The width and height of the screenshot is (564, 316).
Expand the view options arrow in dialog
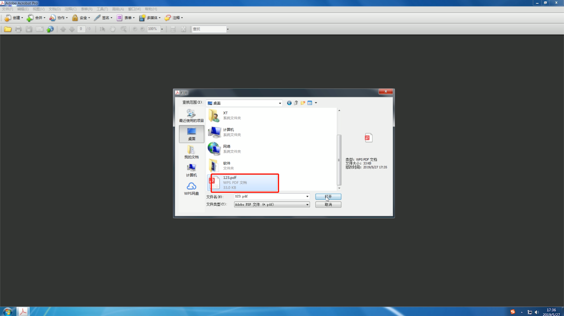[316, 103]
